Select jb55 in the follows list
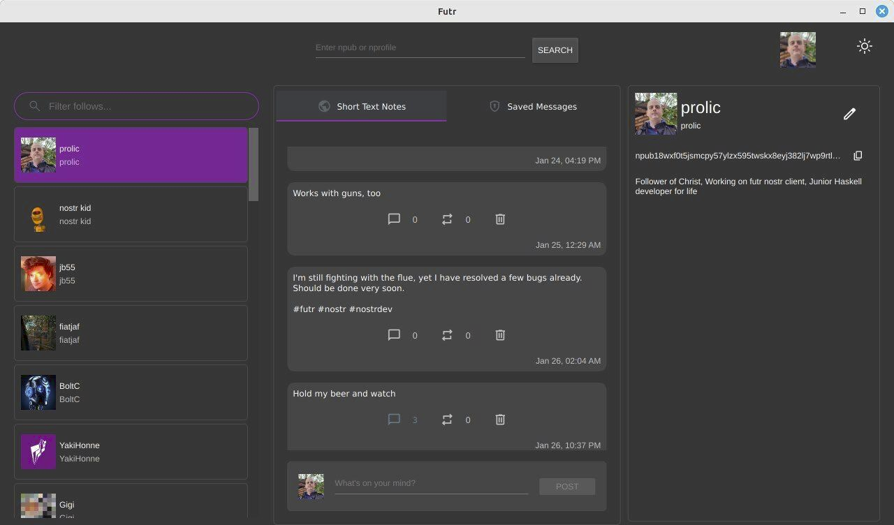 coord(131,274)
